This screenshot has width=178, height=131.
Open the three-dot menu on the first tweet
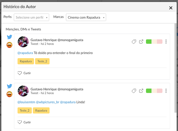[x=166, y=42]
